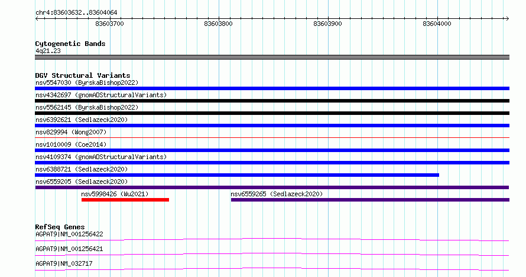
Task: Click the 83603800 ruler position label
Action: click(219, 24)
